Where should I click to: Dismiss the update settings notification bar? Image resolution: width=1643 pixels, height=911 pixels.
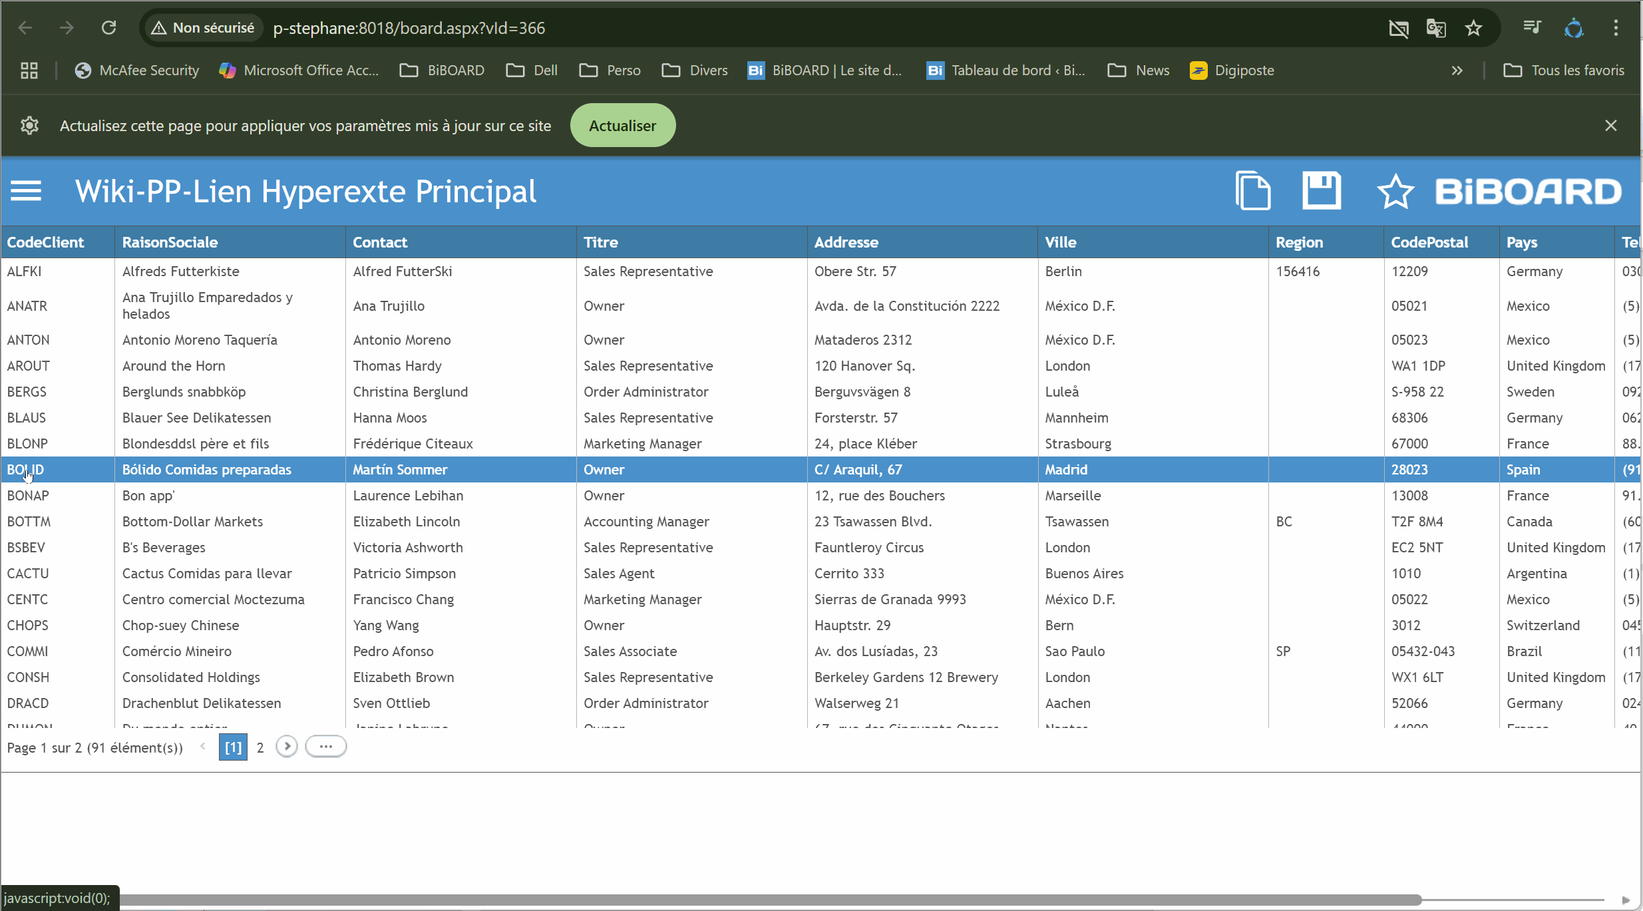pos(1611,126)
